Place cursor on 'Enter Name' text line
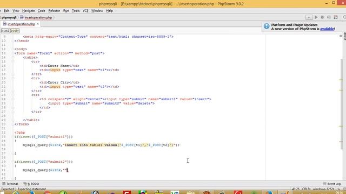 click(58, 66)
